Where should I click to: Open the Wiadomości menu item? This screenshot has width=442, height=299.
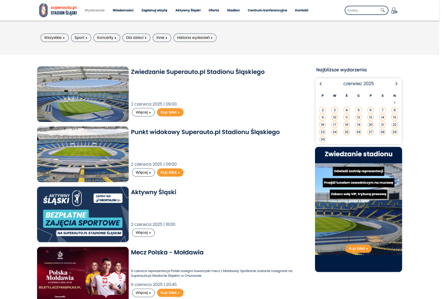click(x=123, y=10)
